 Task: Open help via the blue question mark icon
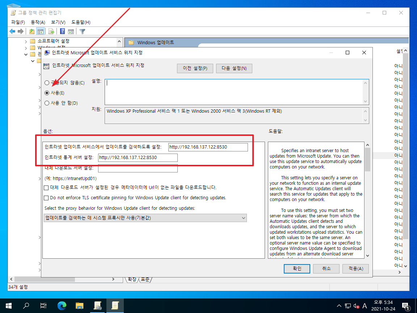coord(63,32)
